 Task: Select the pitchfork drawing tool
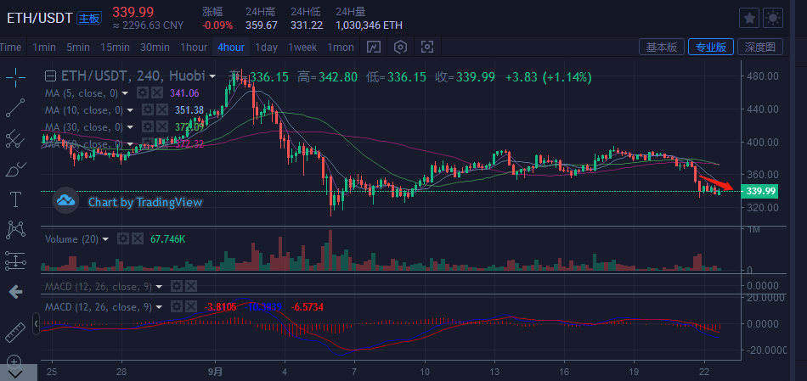(15, 138)
